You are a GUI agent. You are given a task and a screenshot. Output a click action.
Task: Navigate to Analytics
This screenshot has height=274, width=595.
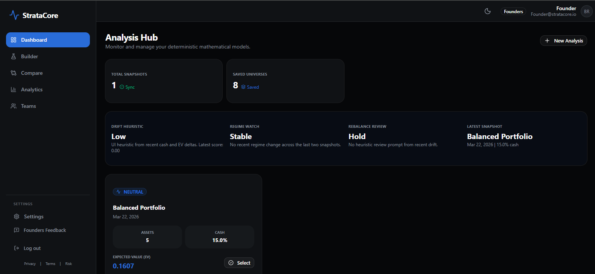[x=48, y=89]
